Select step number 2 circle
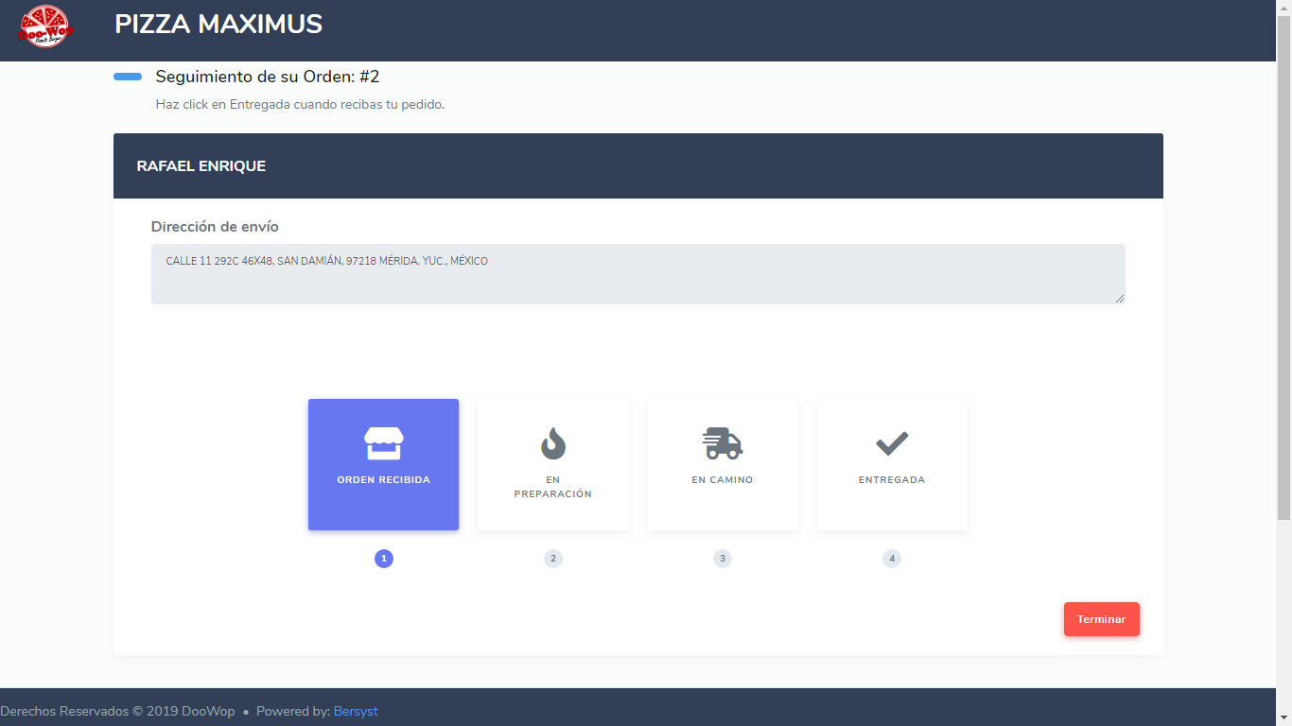Viewport: 1292px width, 726px height. tap(553, 559)
